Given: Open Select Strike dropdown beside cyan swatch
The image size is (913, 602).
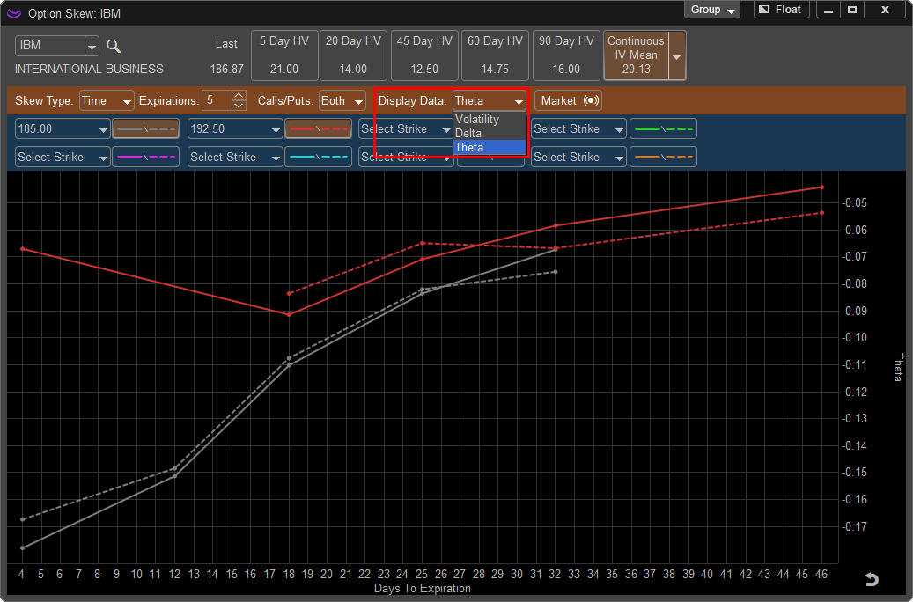Looking at the screenshot, I should (x=235, y=157).
